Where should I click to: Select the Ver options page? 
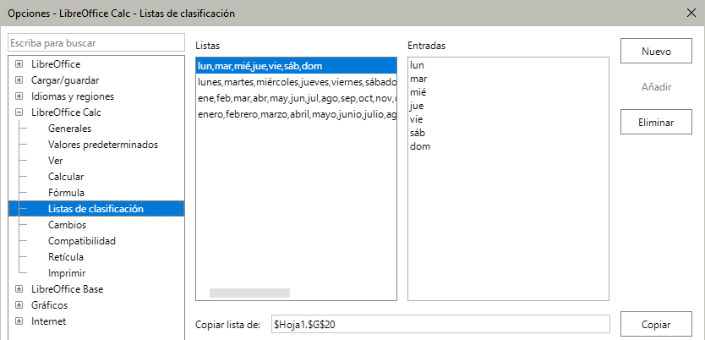56,161
